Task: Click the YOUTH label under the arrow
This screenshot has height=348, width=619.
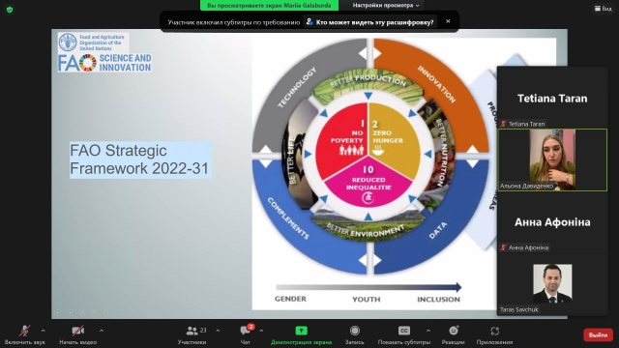Action: coord(367,300)
